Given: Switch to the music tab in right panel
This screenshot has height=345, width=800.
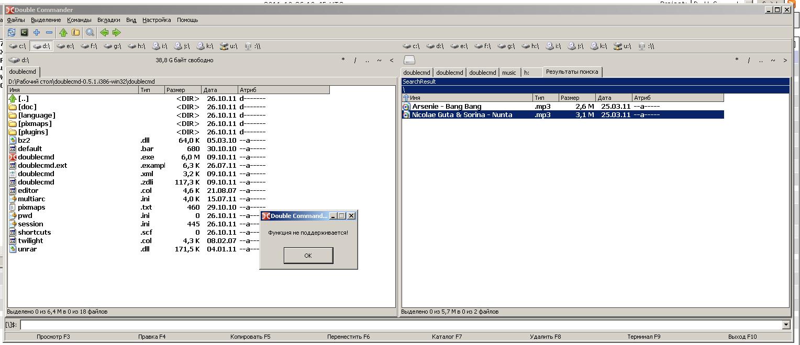Looking at the screenshot, I should pos(509,73).
